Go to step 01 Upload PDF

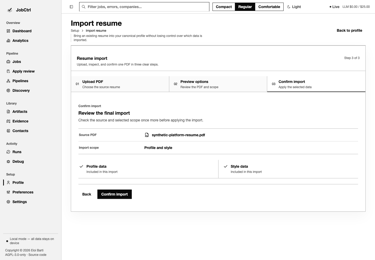[x=120, y=84]
